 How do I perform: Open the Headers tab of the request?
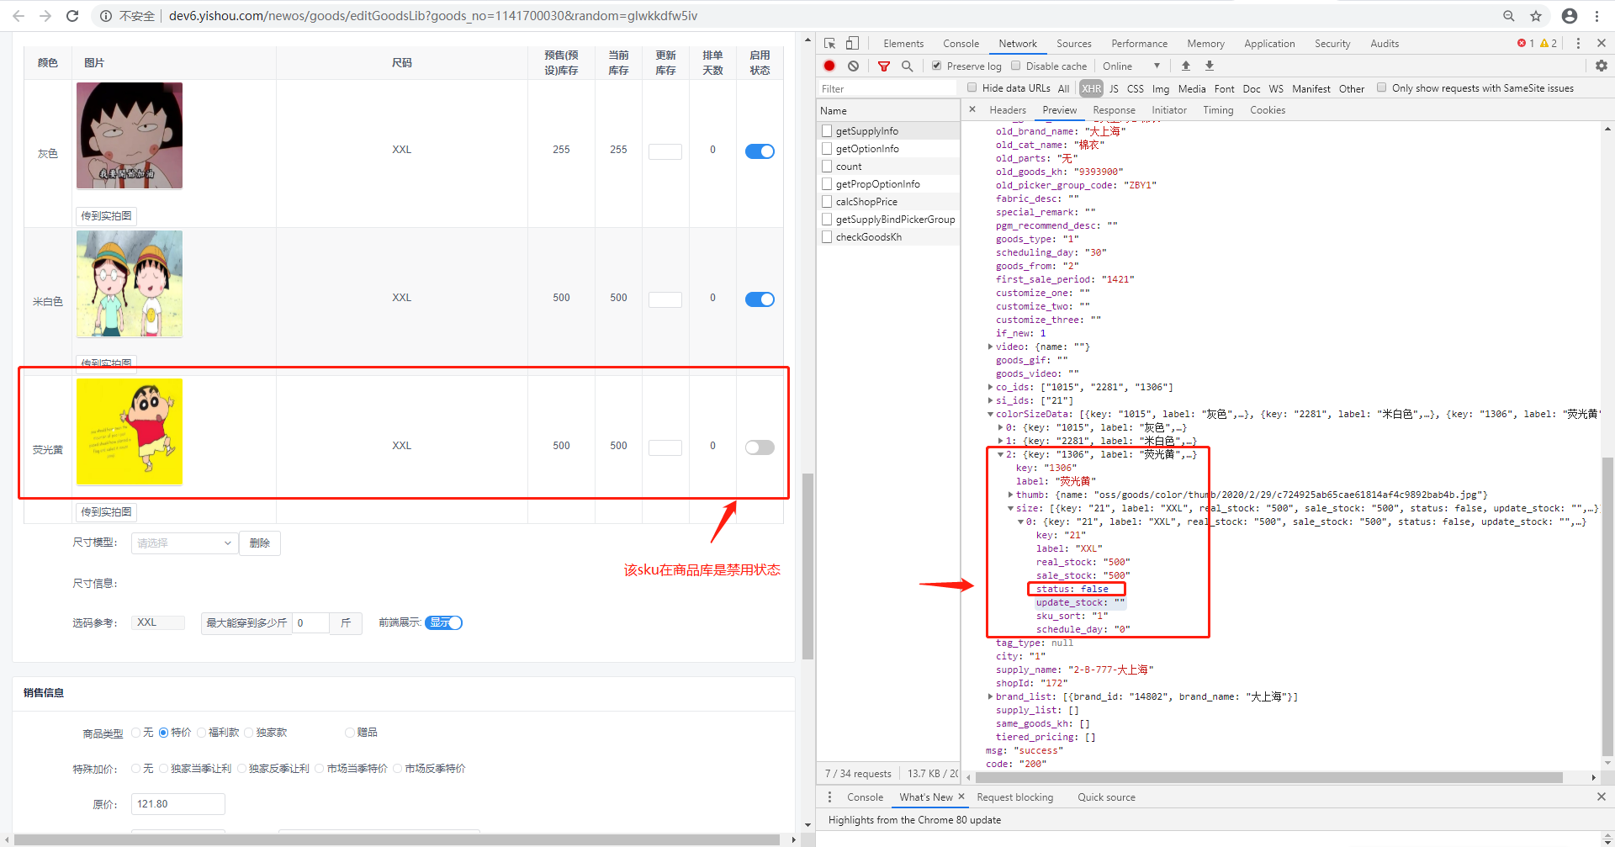click(x=1008, y=110)
